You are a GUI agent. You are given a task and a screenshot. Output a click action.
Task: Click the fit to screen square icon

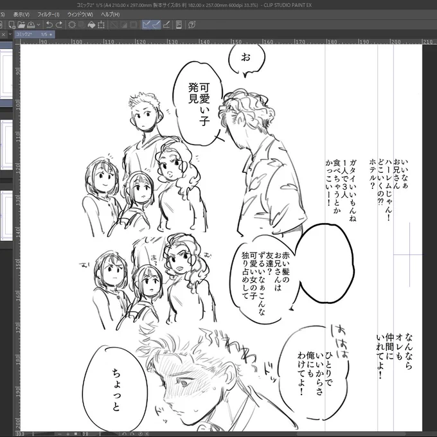pos(76,434)
